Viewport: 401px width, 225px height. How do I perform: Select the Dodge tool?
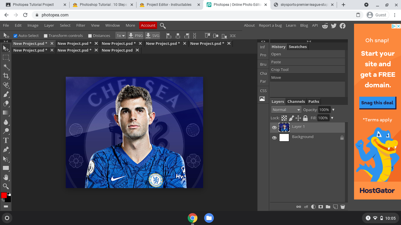(x=6, y=131)
